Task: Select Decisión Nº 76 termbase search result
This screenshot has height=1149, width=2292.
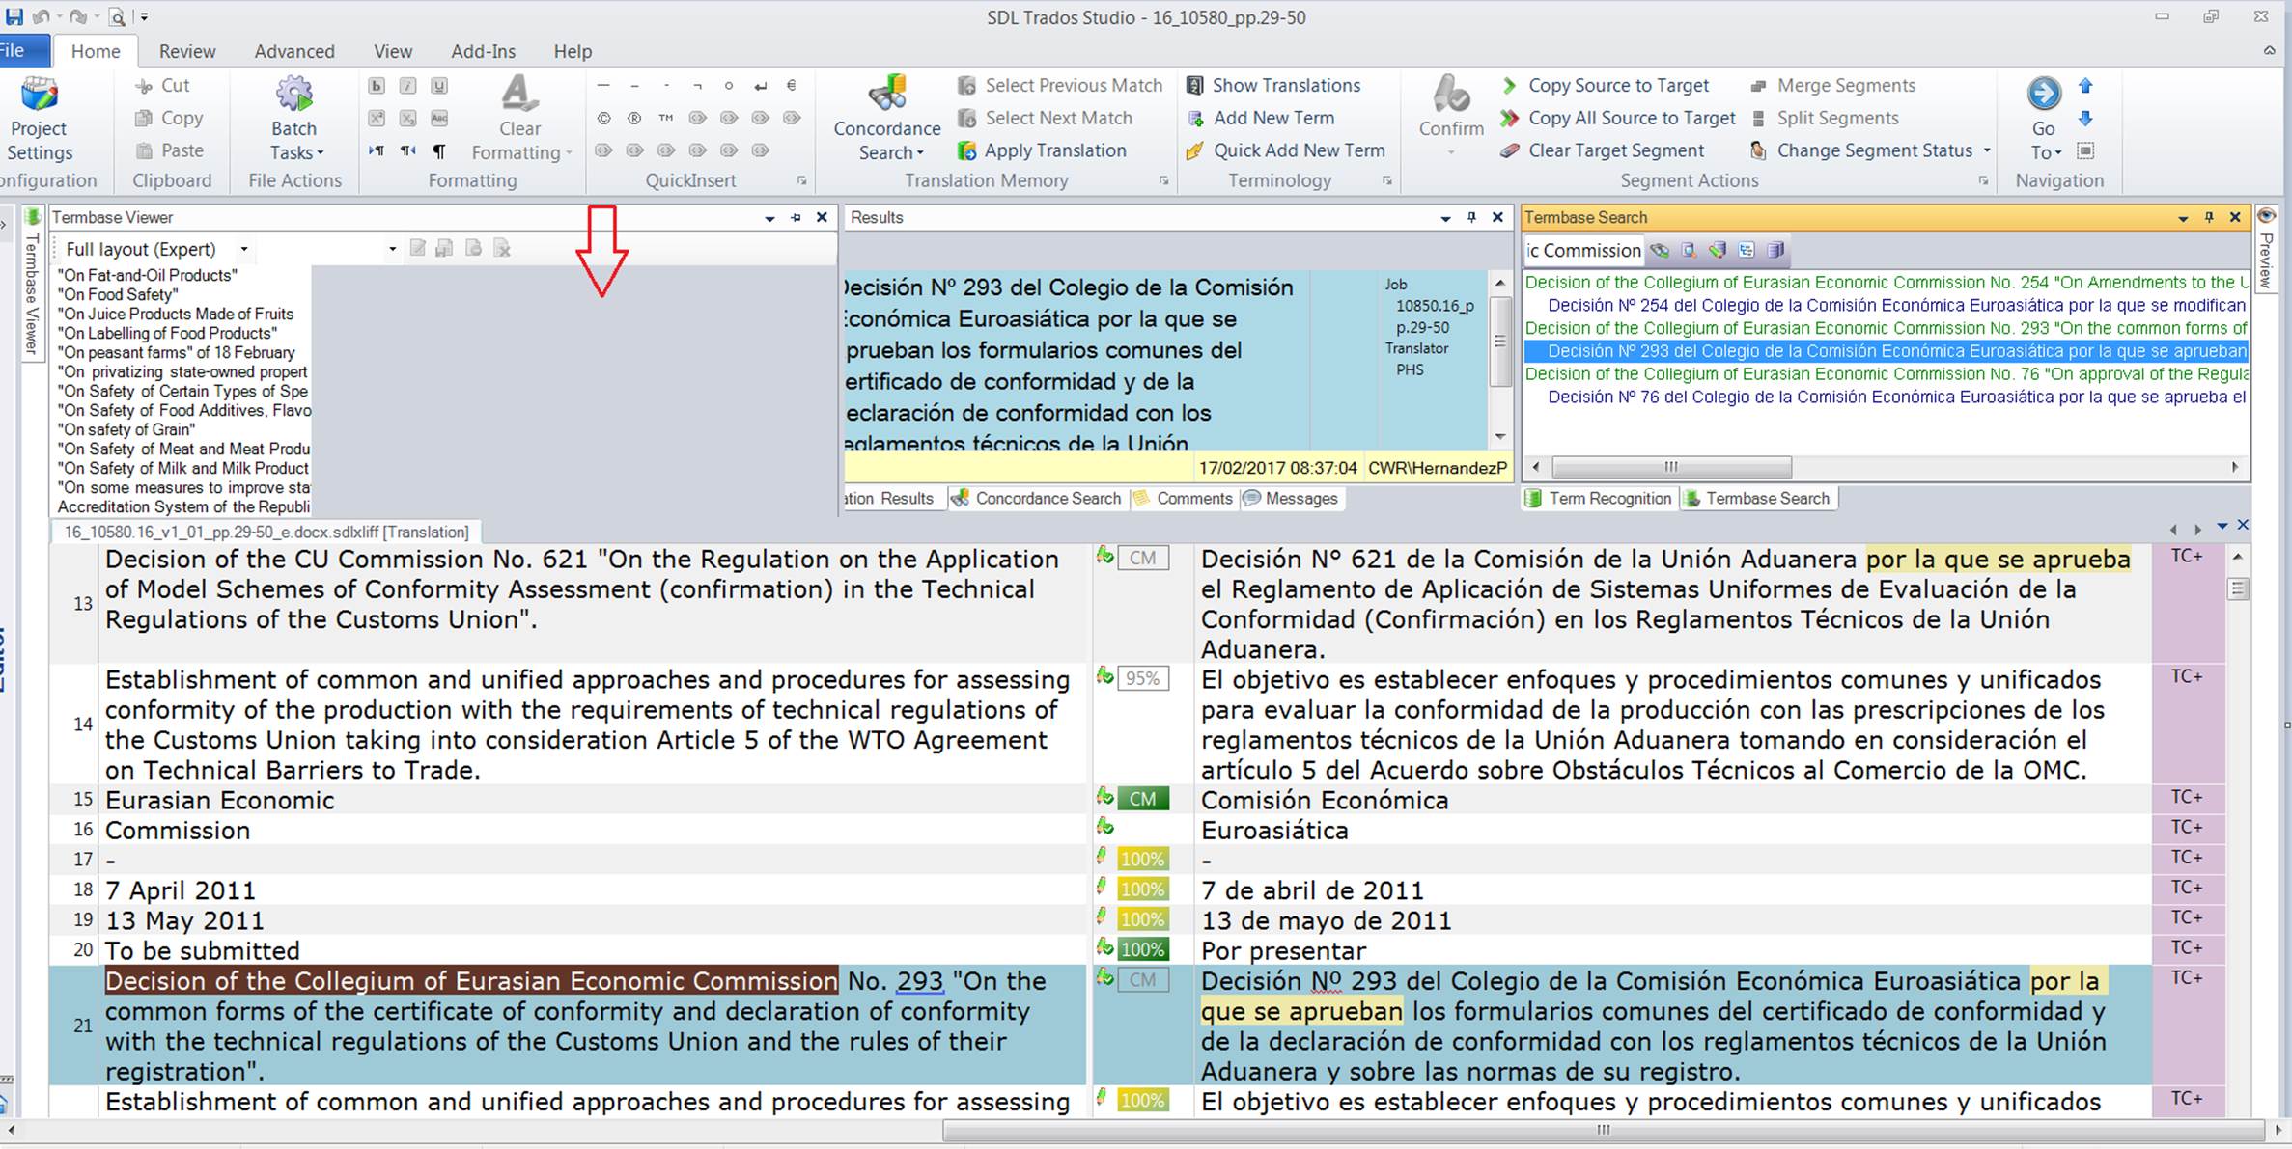Action: coord(1896,397)
